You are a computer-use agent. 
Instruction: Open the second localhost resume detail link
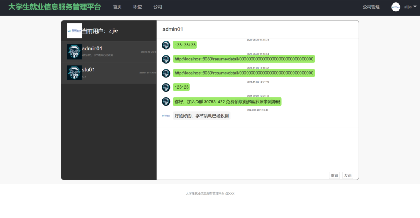pyautogui.click(x=244, y=73)
